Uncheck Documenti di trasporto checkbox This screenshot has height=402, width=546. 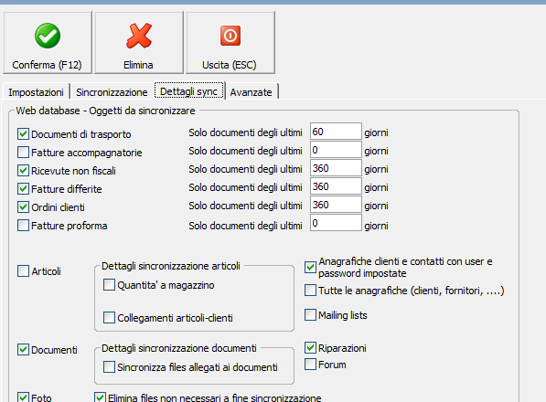pos(23,134)
